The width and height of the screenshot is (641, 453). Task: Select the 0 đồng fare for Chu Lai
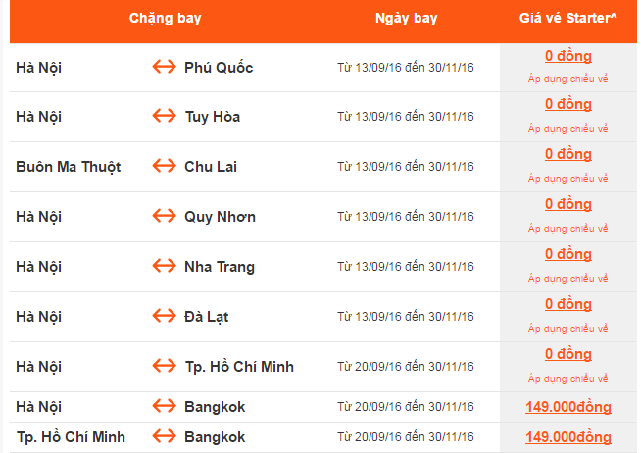pos(568,154)
